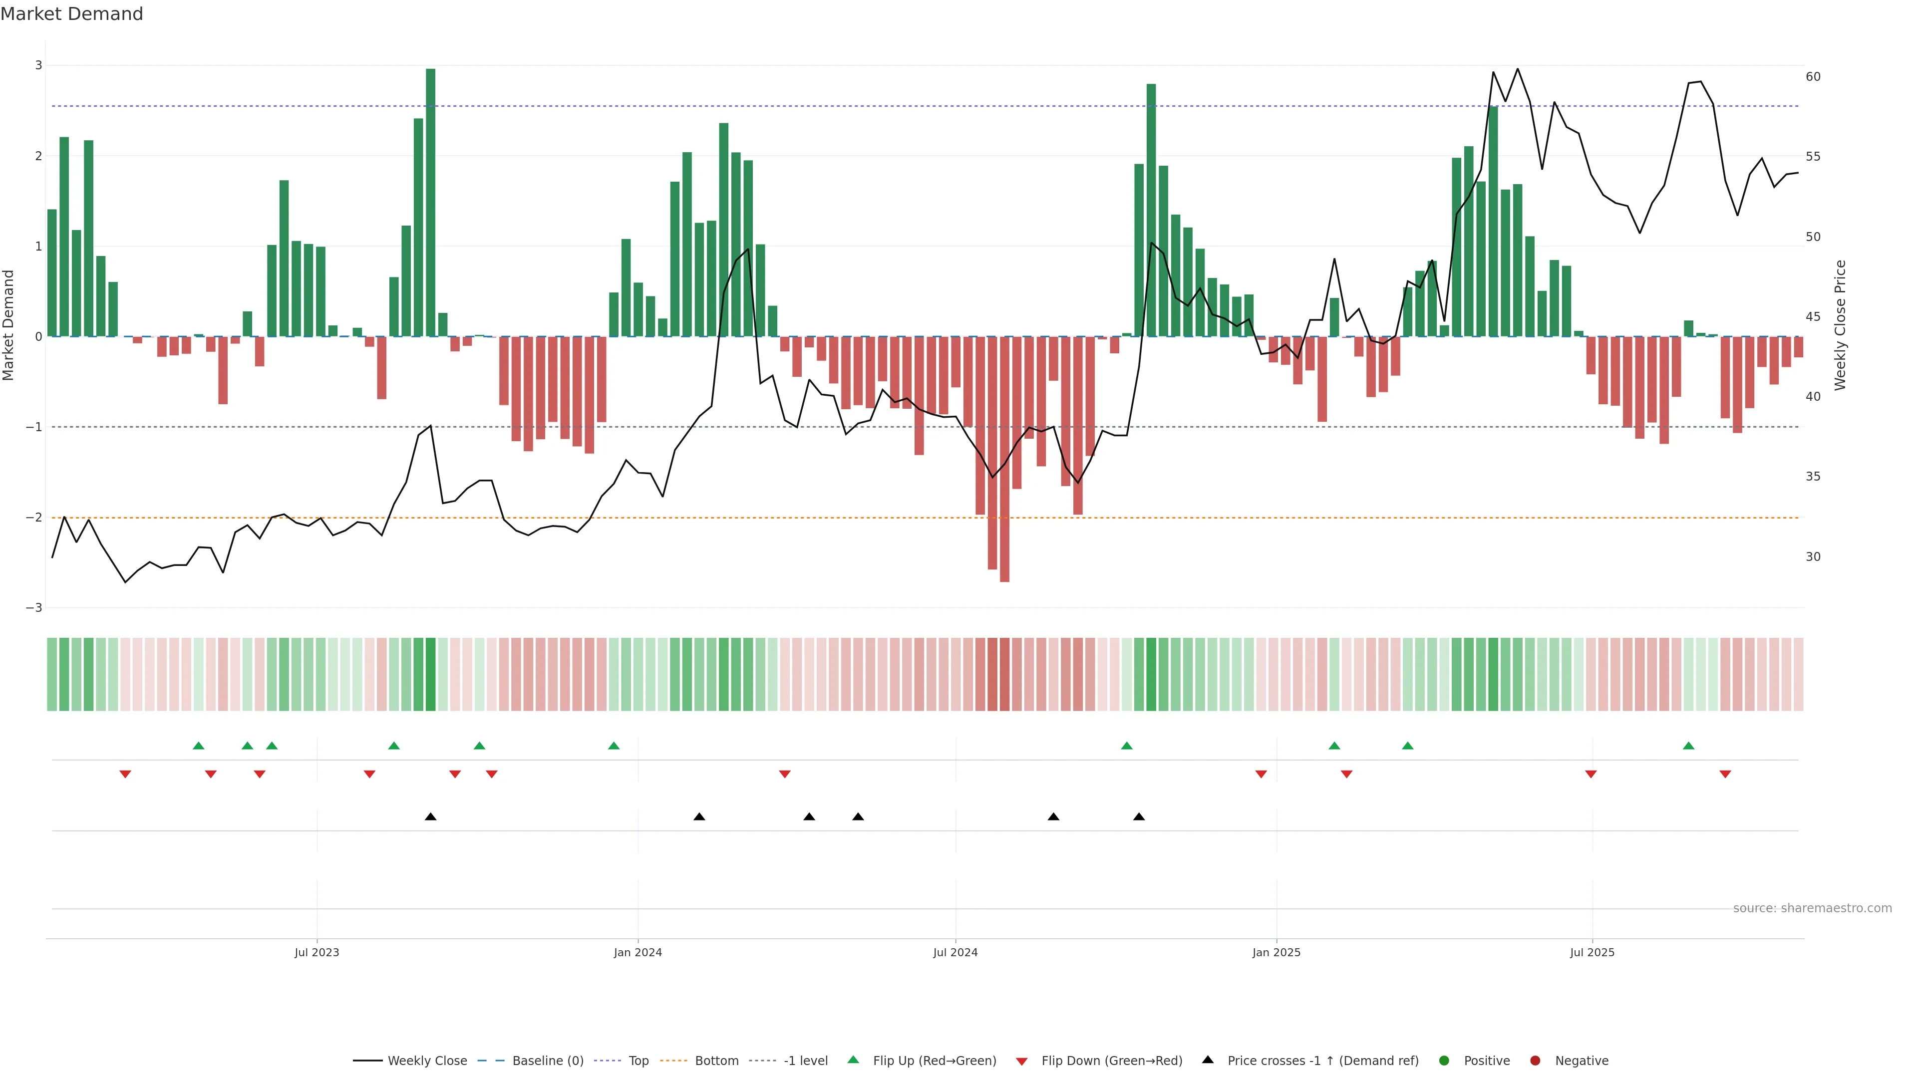
Task: Hide the Top dotted line via legend
Action: [x=638, y=1061]
